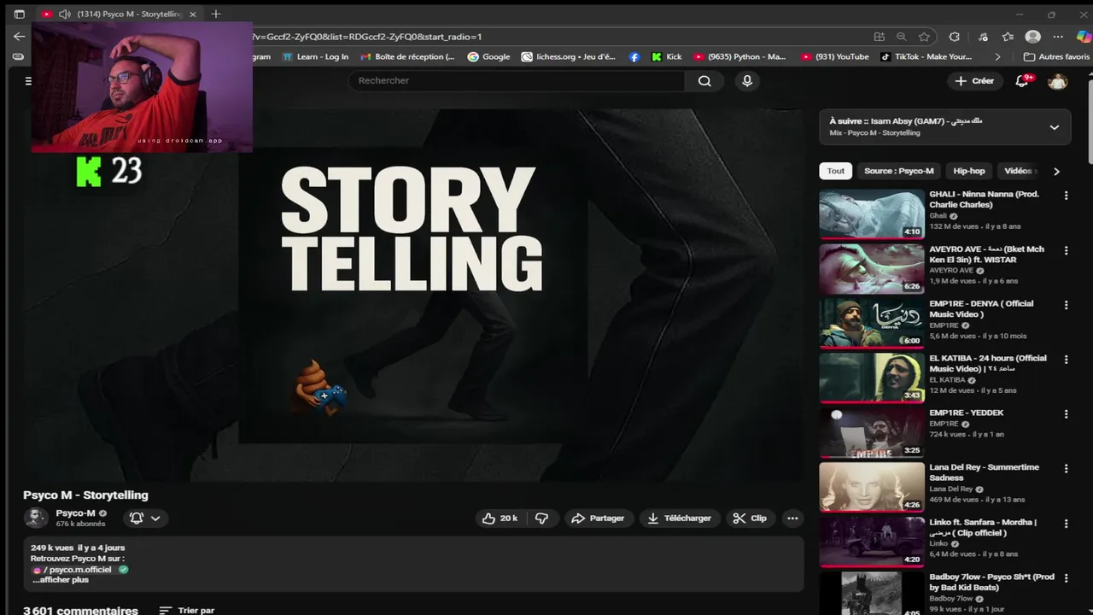This screenshot has height=615, width=1093.
Task: Open the Kick bookmark
Action: [x=666, y=57]
